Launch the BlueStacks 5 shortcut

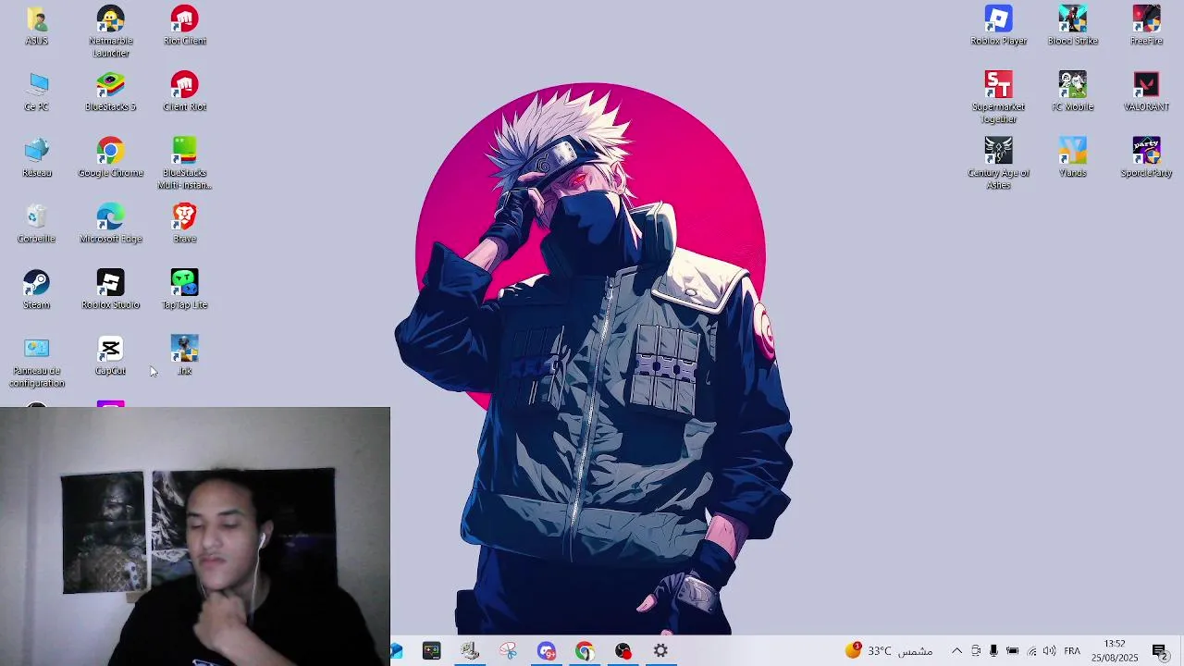[110, 92]
